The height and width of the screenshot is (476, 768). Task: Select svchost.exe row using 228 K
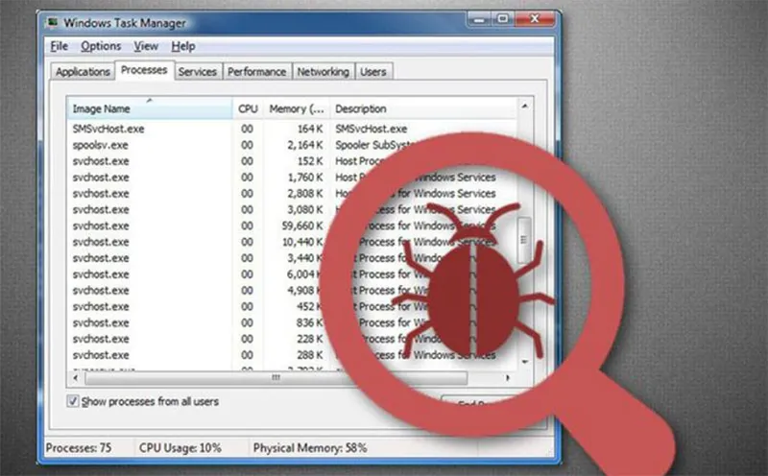coord(292,339)
